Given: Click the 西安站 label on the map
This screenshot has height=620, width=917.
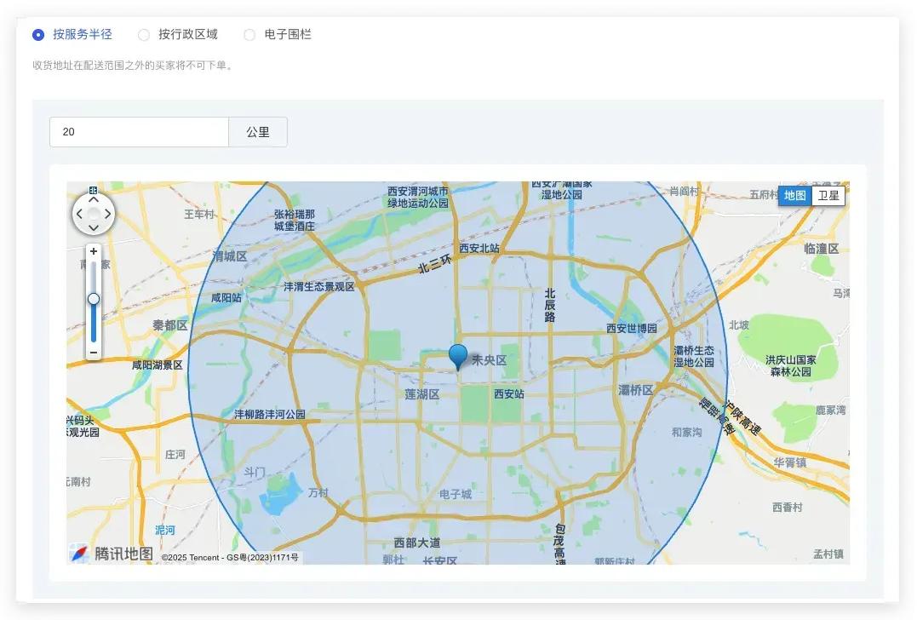Looking at the screenshot, I should [509, 394].
